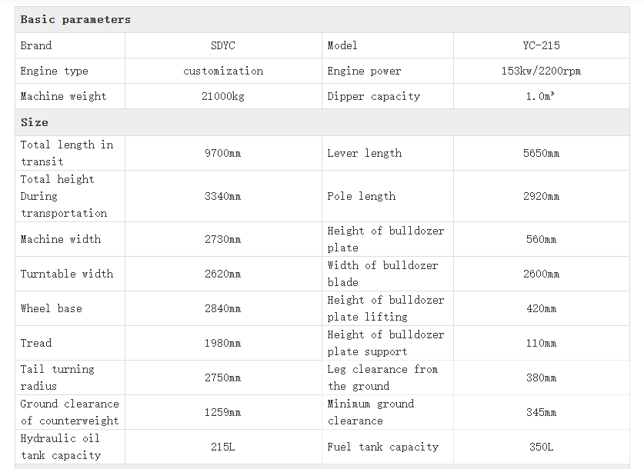The height and width of the screenshot is (469, 644).
Task: Click the Fuel tank capacity label
Action: pos(383,447)
